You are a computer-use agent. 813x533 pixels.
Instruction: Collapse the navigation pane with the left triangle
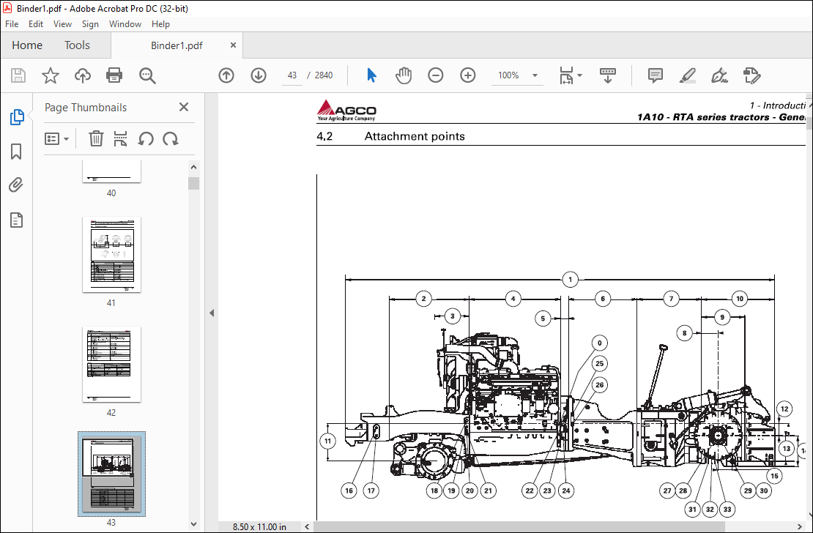212,313
